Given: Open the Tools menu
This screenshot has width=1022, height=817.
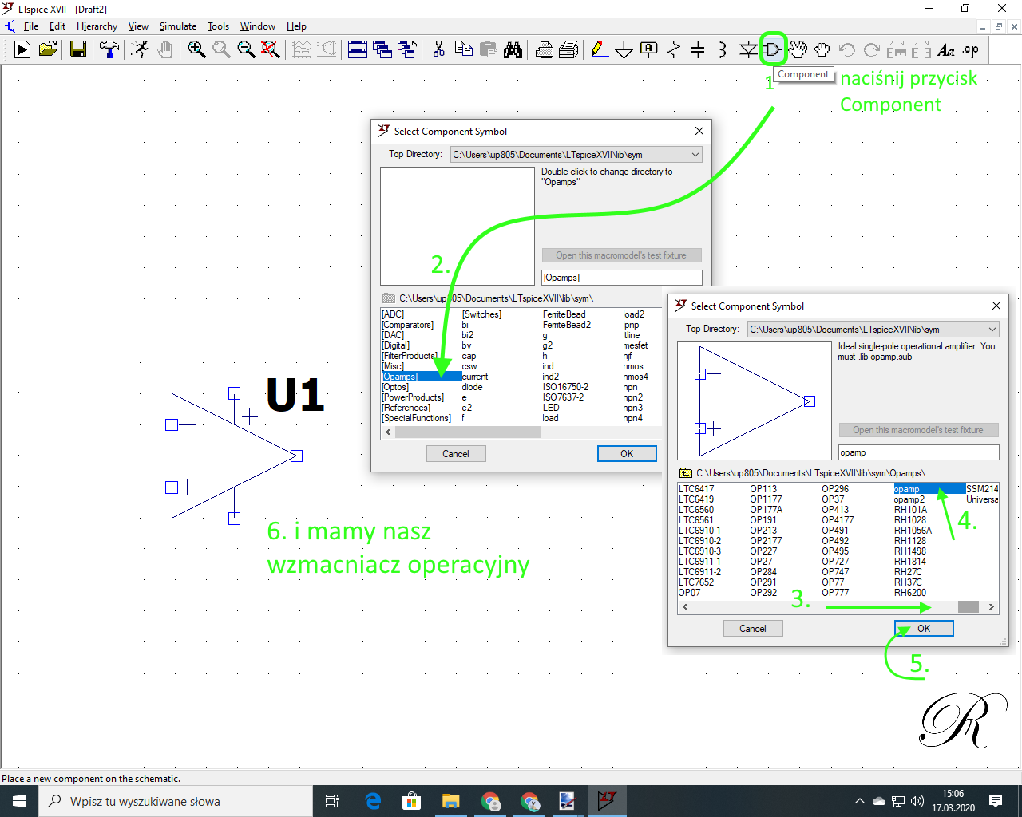Looking at the screenshot, I should (218, 26).
